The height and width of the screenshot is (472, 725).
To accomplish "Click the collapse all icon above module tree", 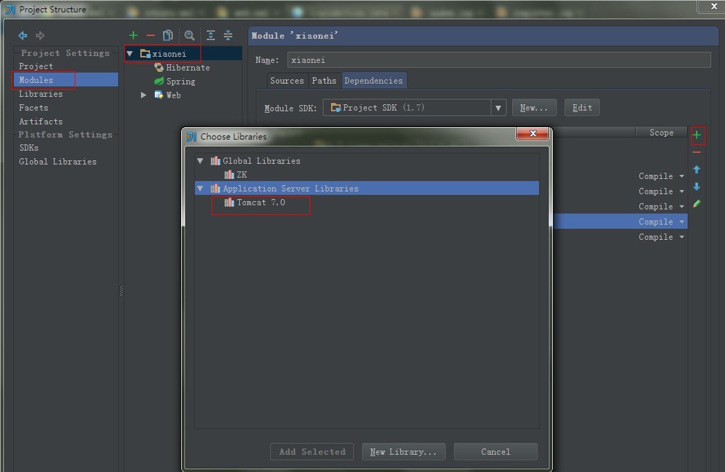I will click(x=227, y=35).
